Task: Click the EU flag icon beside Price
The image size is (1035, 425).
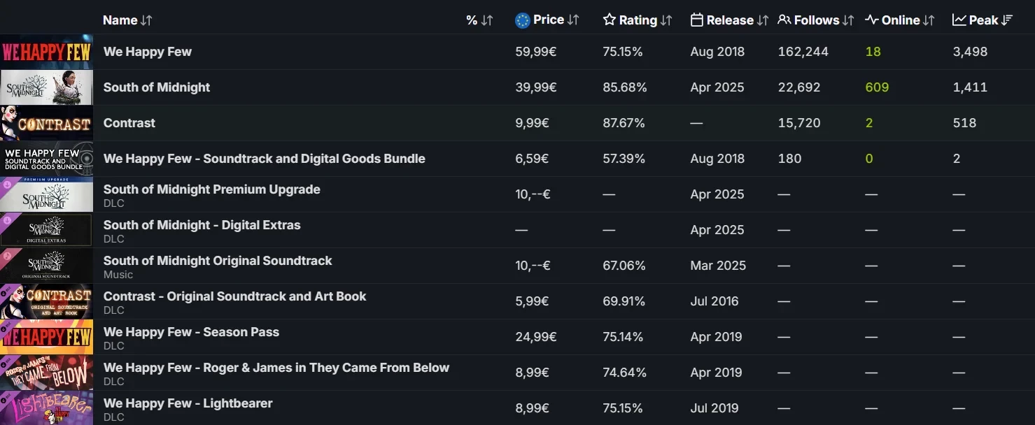Action: click(x=522, y=20)
